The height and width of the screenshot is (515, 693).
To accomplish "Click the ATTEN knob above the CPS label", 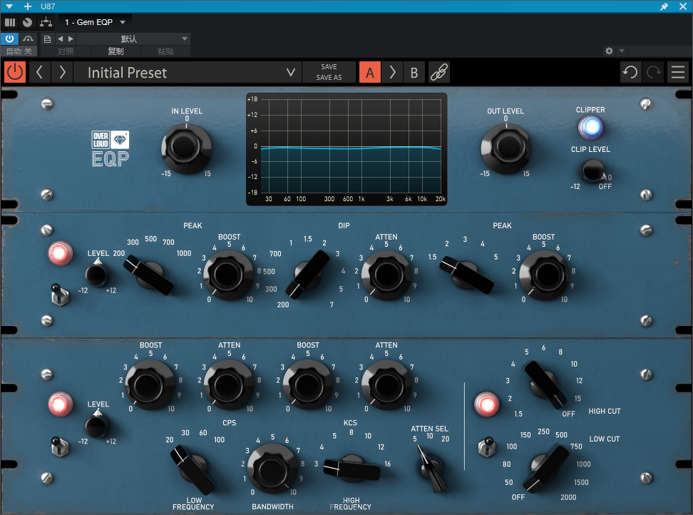I will tap(229, 384).
